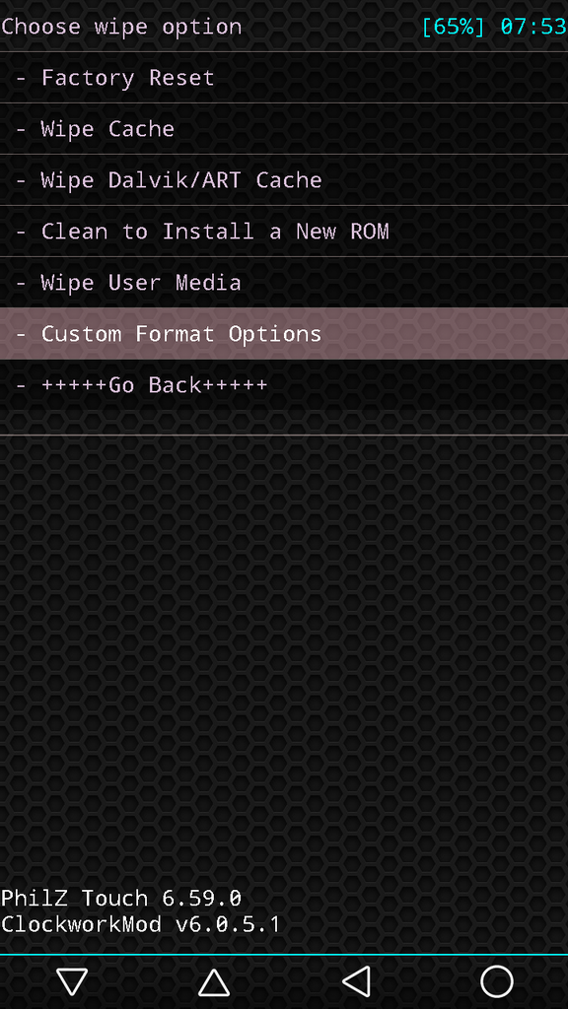Click the 65% battery indicator

(454, 27)
